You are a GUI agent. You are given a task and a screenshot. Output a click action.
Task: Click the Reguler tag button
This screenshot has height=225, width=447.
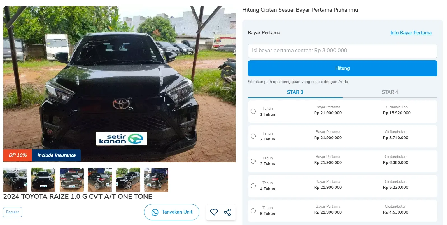pos(13,212)
